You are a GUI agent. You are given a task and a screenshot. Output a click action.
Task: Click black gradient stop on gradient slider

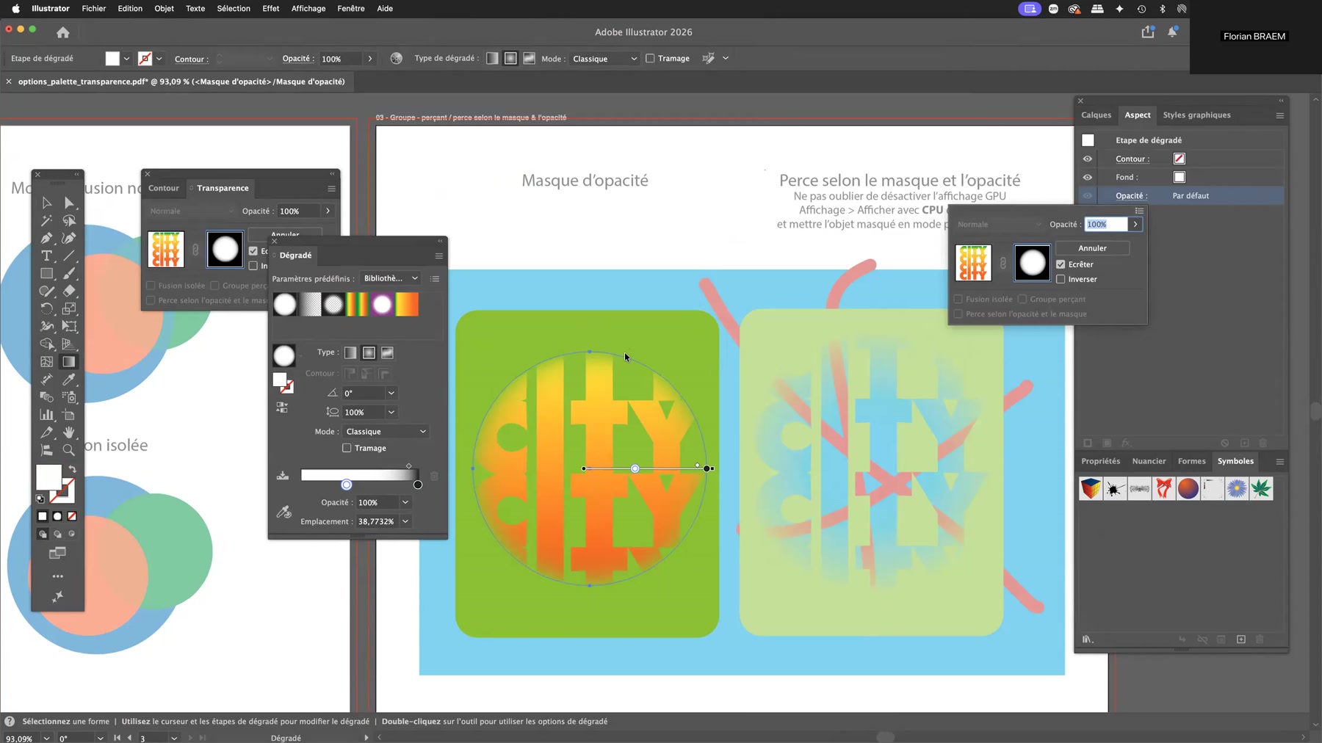418,485
